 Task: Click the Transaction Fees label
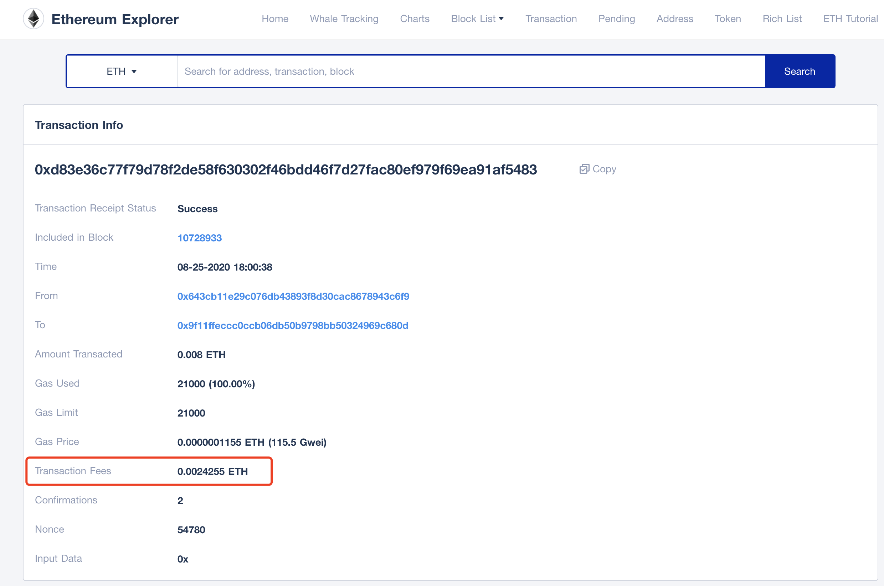coord(73,471)
